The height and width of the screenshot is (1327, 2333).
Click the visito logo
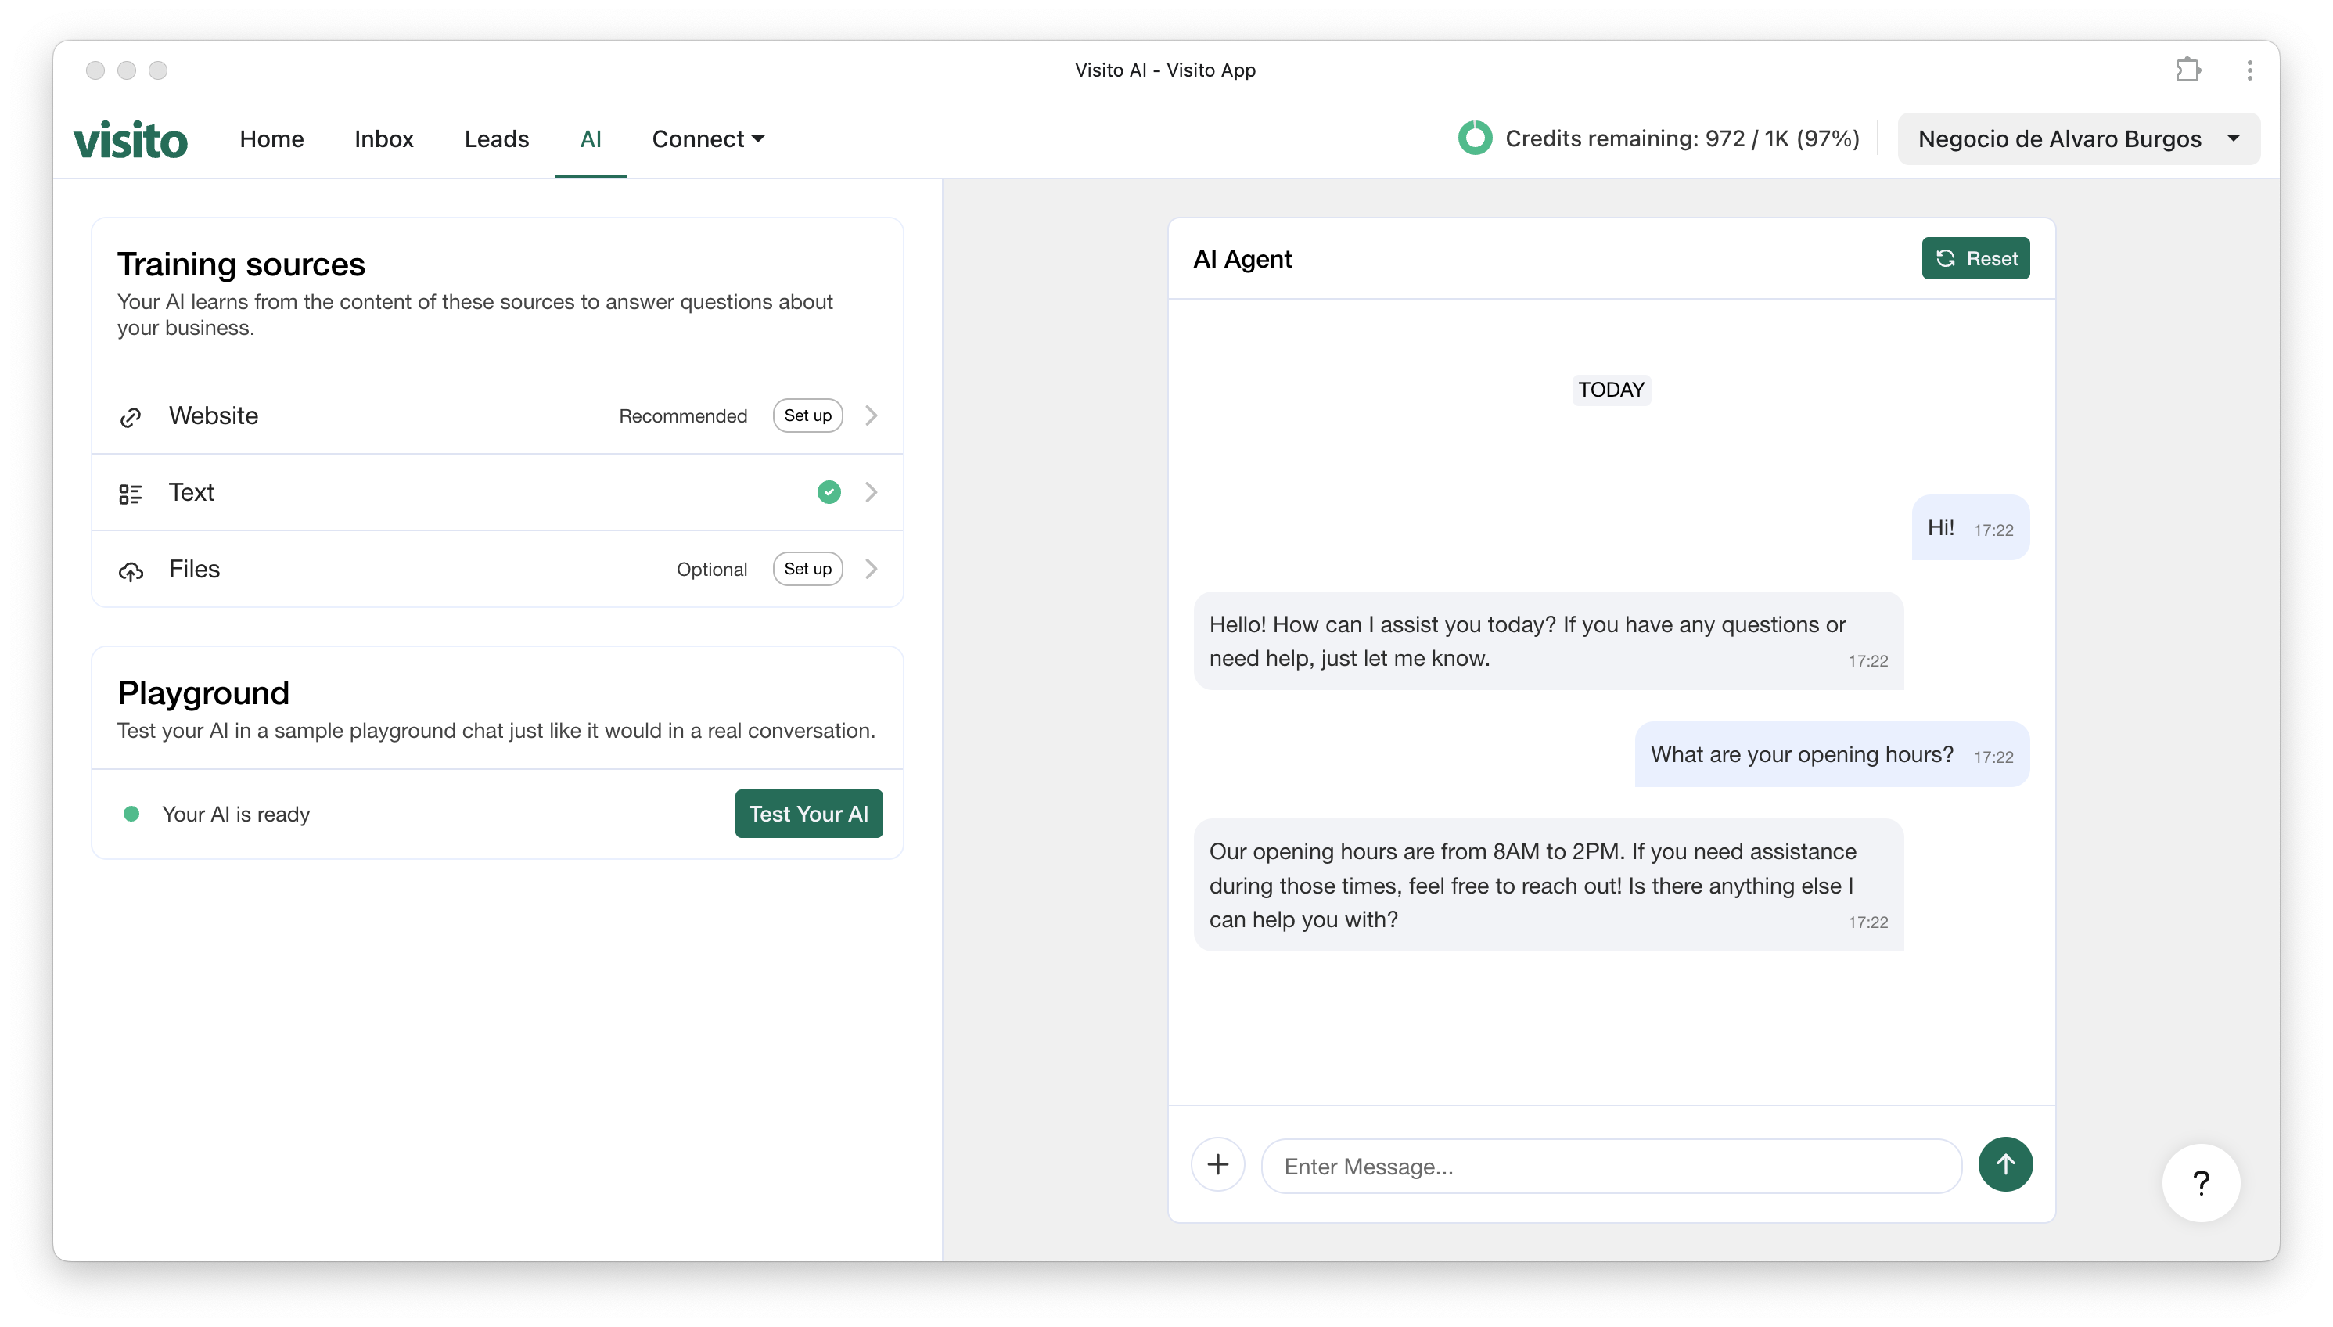pos(131,138)
